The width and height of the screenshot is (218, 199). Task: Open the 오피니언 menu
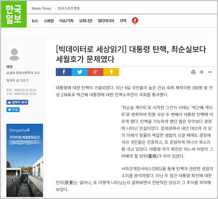pos(86,21)
